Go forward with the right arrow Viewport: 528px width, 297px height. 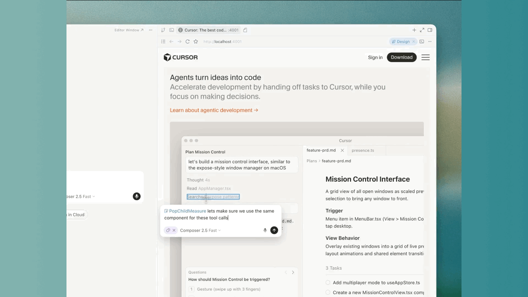(x=179, y=42)
